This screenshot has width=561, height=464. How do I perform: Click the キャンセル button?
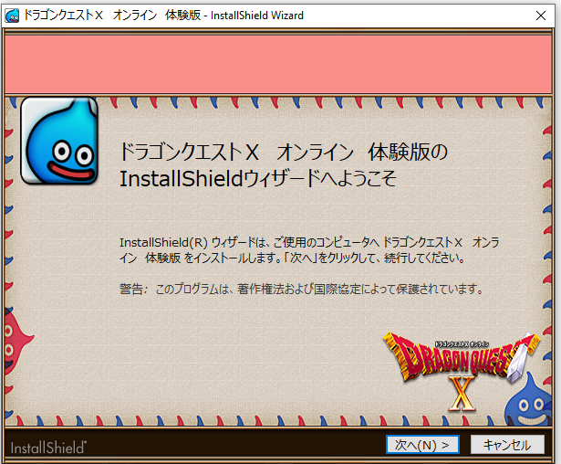point(507,445)
